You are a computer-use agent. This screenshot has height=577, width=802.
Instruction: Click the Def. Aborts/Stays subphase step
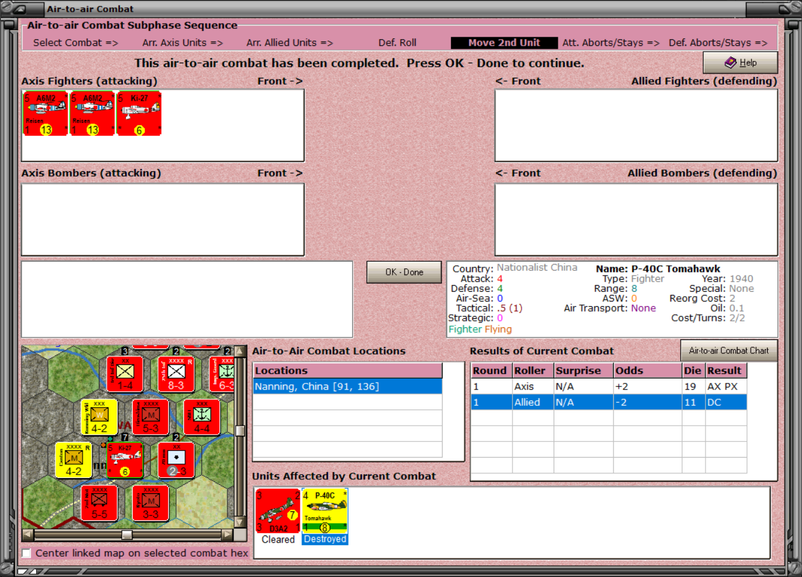coord(718,43)
